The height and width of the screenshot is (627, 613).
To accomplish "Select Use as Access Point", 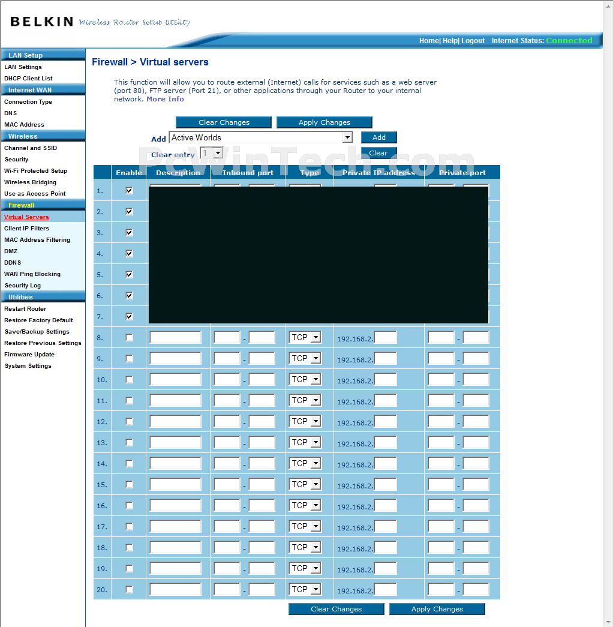I will tap(35, 194).
